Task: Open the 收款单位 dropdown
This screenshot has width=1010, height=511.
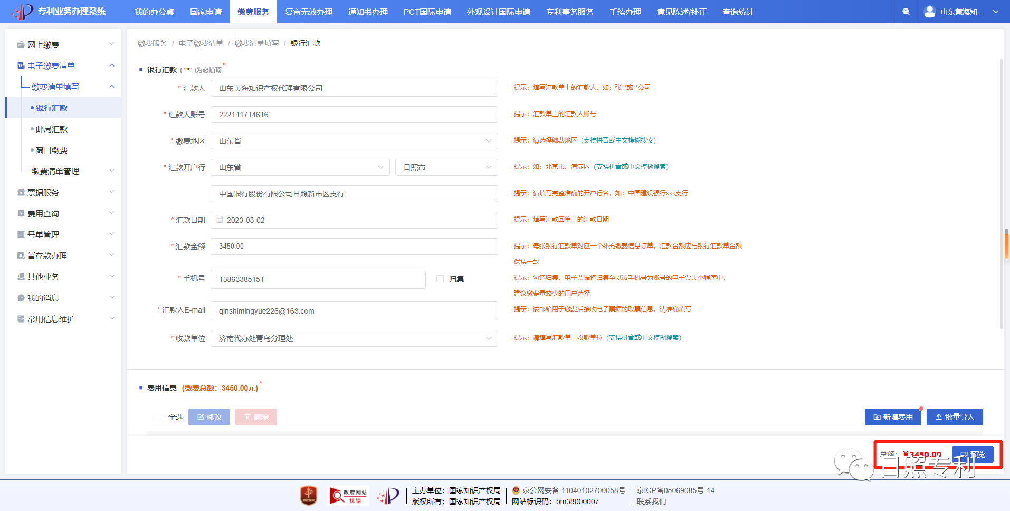Action: pyautogui.click(x=354, y=338)
